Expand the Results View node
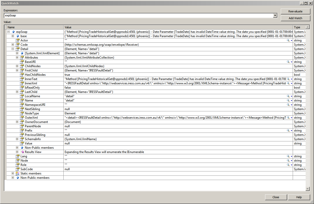Viewport: 314px width, 204px height. coord(17,152)
